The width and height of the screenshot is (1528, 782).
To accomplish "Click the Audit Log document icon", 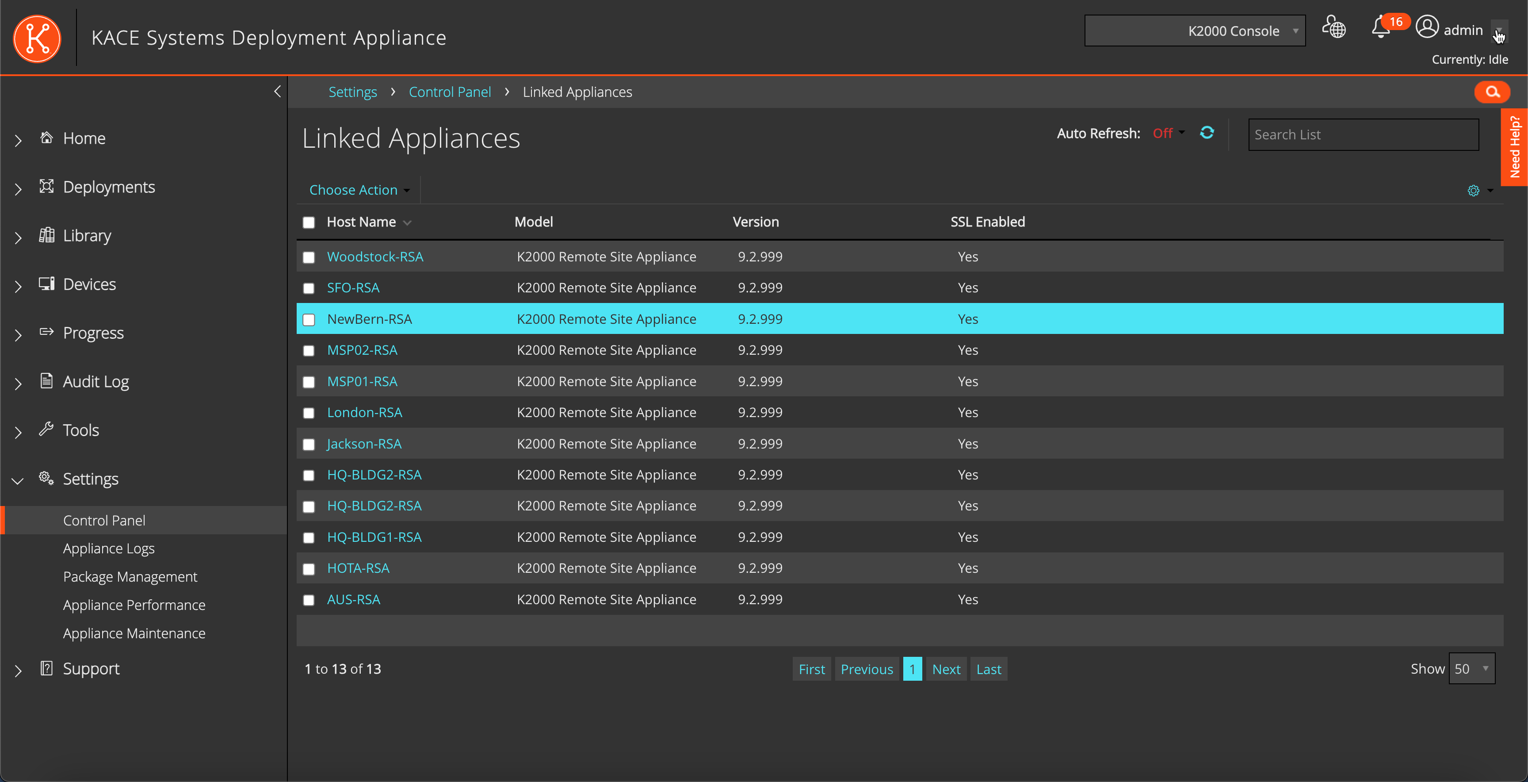I will (47, 381).
